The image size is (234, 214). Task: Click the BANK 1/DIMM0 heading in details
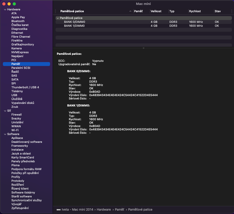tap(79, 105)
